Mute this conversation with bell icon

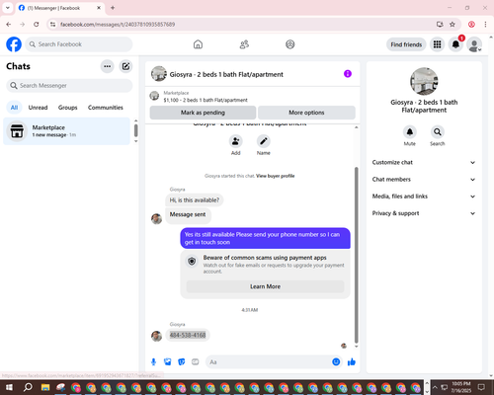pos(410,132)
